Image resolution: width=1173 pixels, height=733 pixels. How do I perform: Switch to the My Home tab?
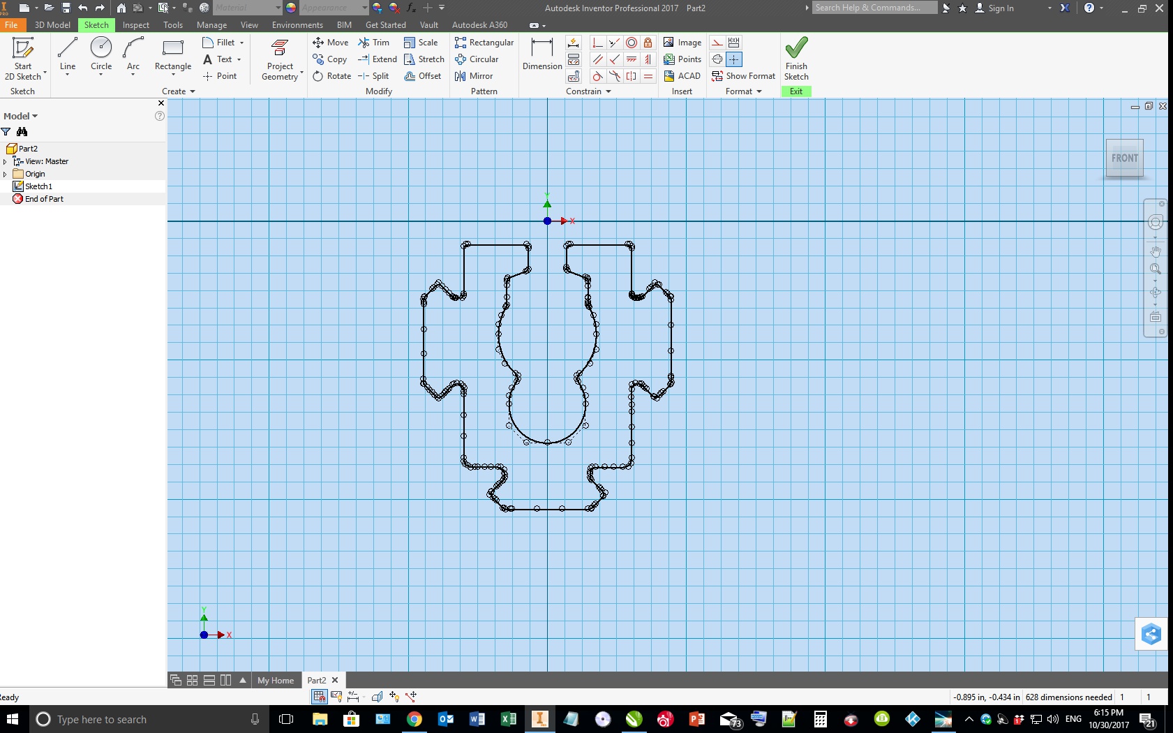(276, 680)
